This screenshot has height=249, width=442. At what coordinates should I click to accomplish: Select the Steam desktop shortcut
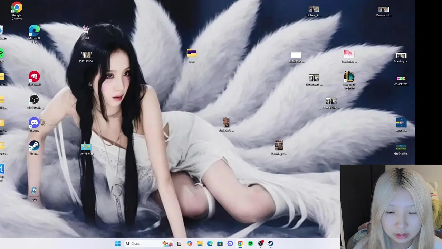(x=34, y=148)
